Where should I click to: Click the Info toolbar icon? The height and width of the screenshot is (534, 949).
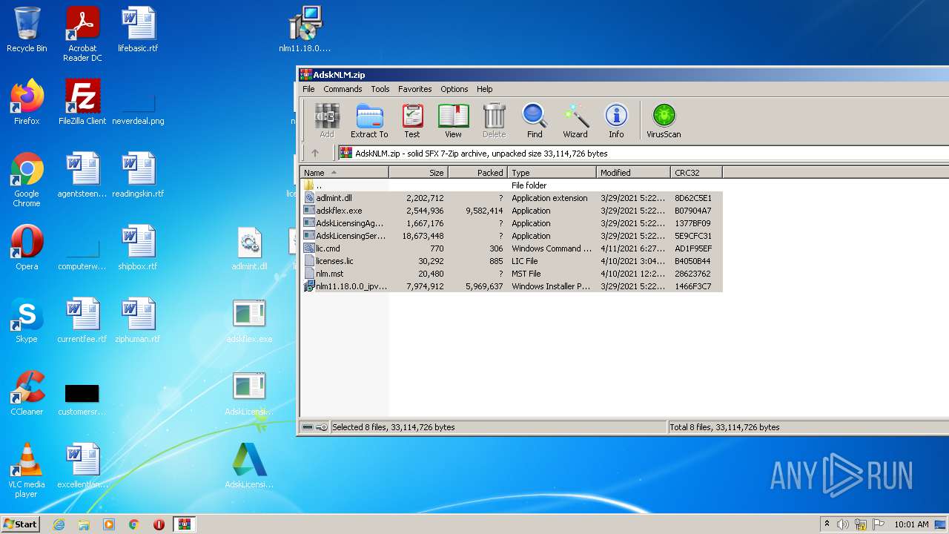616,121
